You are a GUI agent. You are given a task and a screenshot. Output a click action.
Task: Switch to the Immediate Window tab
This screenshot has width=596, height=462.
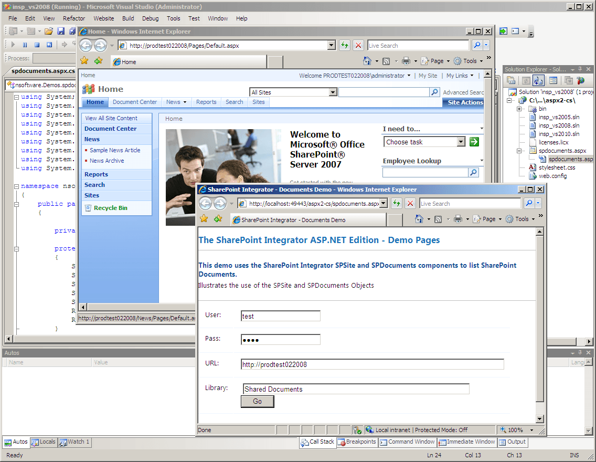(467, 442)
